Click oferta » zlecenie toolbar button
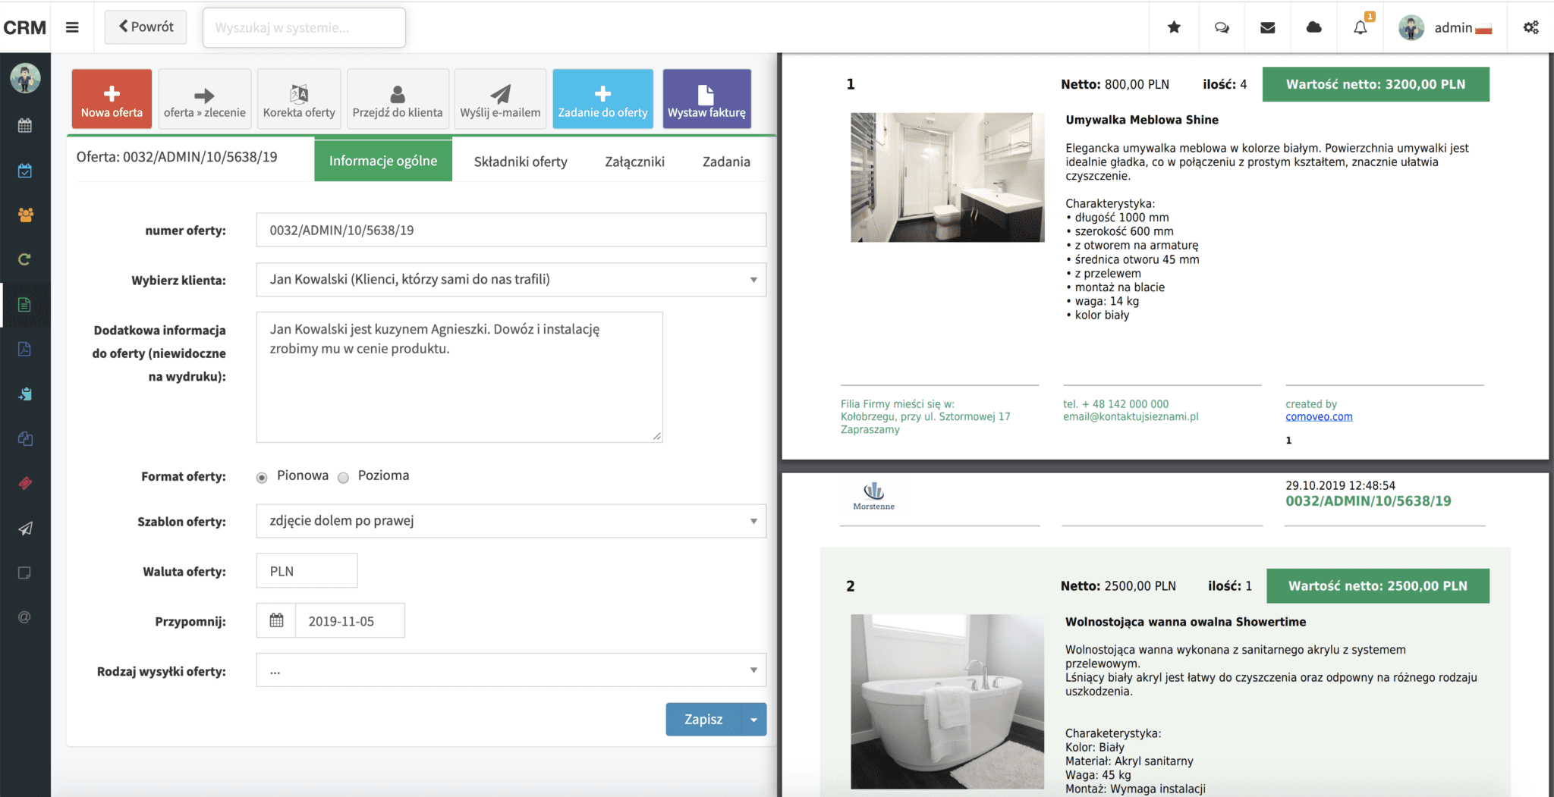Image resolution: width=1554 pixels, height=797 pixels. pos(205,99)
